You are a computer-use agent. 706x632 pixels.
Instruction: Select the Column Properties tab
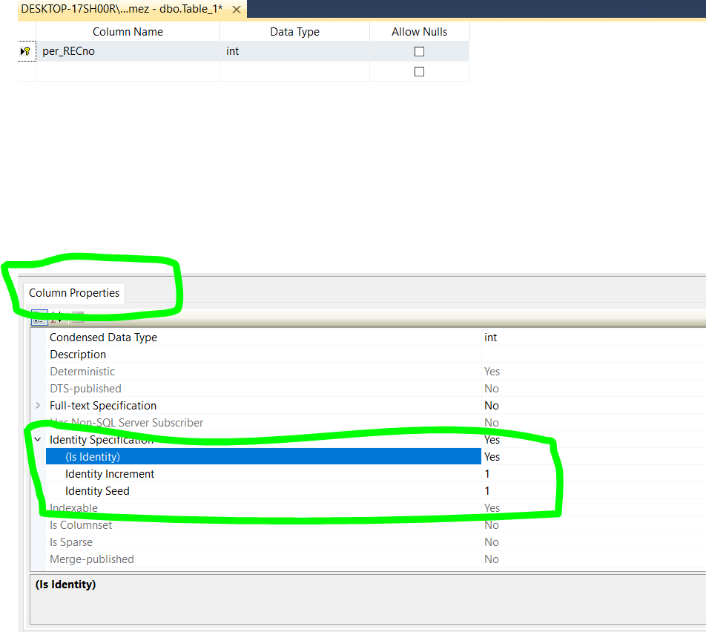tap(73, 293)
